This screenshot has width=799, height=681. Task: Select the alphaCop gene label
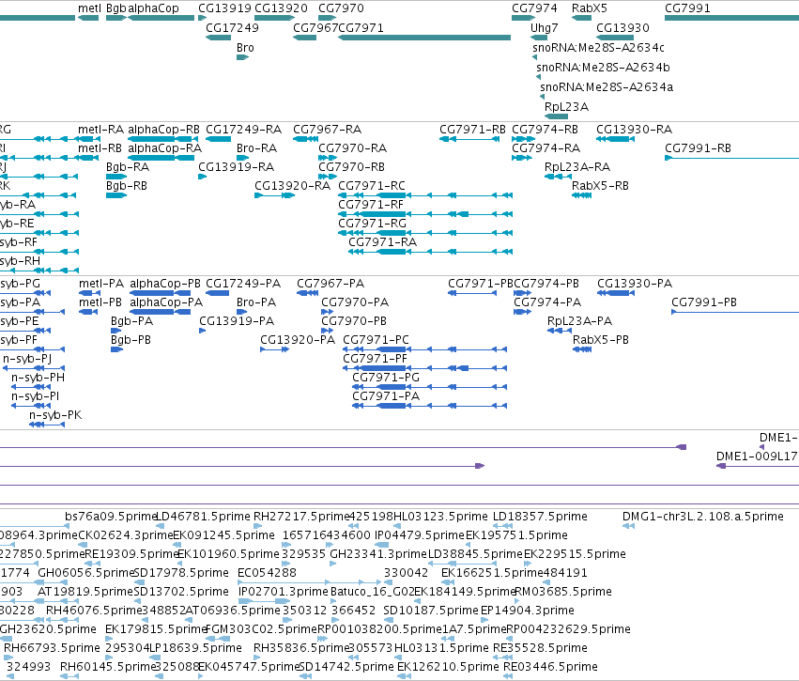pyautogui.click(x=153, y=8)
